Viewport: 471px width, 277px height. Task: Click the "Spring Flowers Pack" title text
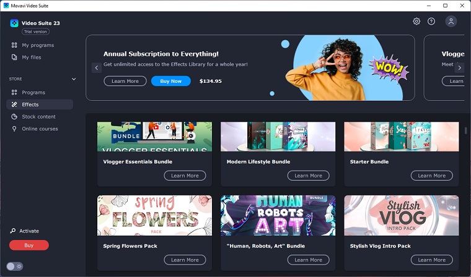[x=130, y=246]
